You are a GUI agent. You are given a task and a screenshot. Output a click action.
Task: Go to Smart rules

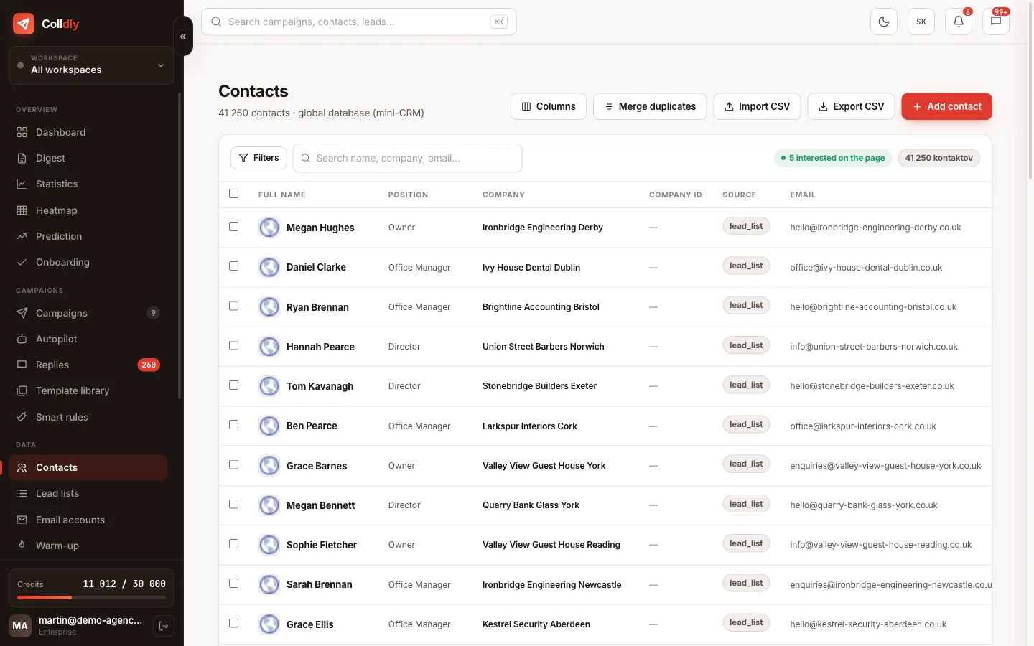[x=88, y=417]
